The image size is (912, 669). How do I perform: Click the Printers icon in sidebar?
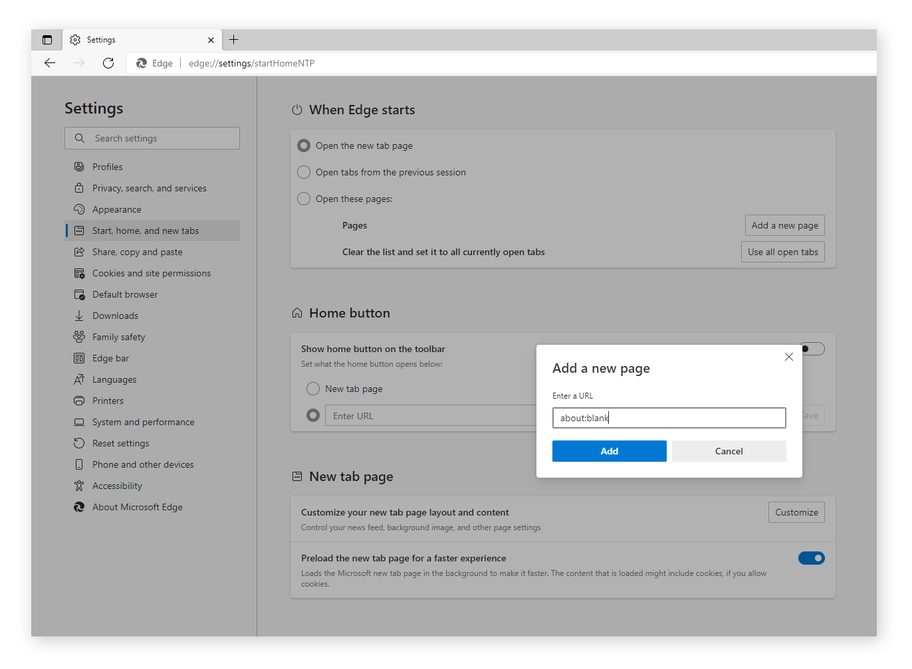tap(79, 401)
